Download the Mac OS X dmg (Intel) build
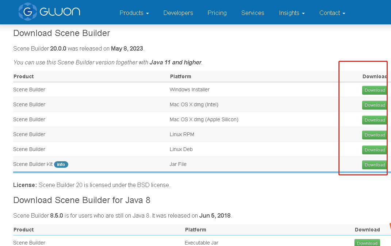391x246 pixels. click(x=375, y=105)
